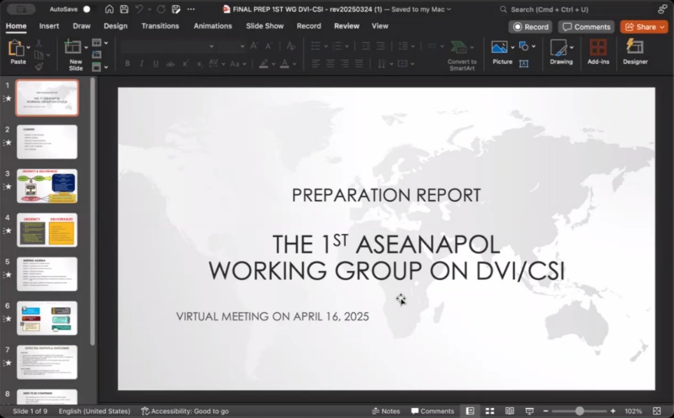674x418 pixels.
Task: Click the Underline formatting button
Action: pos(155,64)
